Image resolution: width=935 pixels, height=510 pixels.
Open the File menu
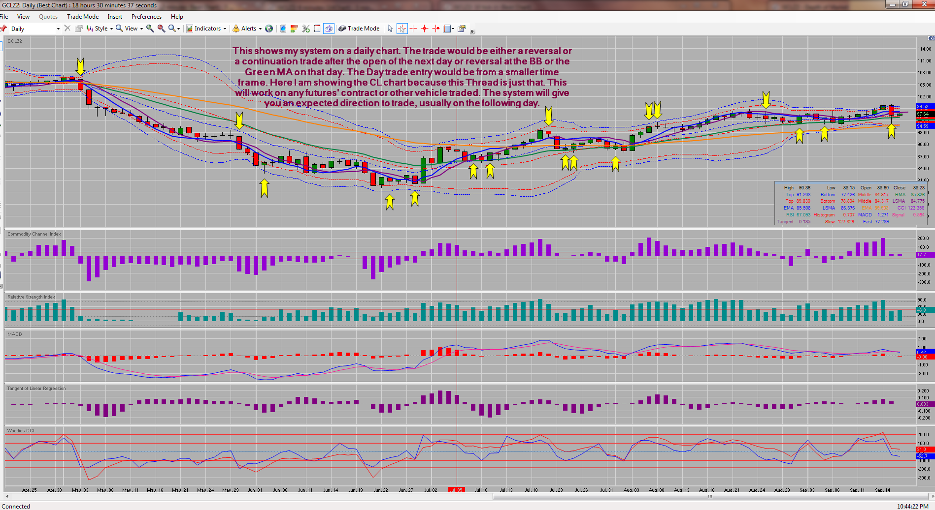click(4, 17)
